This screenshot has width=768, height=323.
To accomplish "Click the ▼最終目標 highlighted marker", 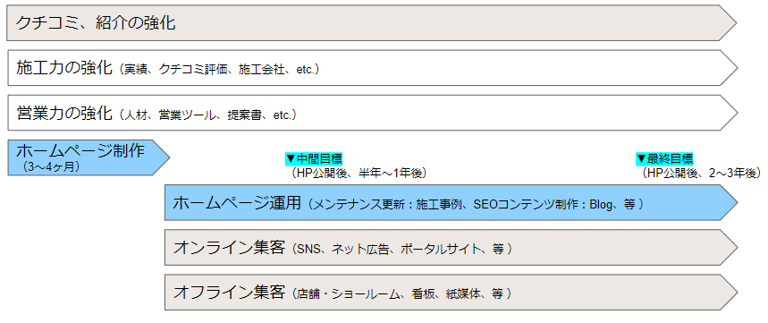I will click(x=664, y=158).
